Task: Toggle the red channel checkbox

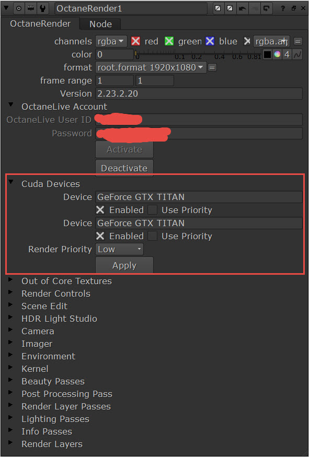Action: [135, 41]
